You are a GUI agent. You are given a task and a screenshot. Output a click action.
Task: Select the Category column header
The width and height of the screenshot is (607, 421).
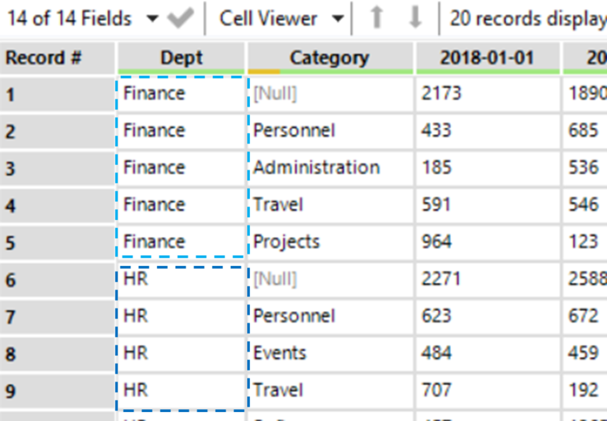pyautogui.click(x=329, y=57)
